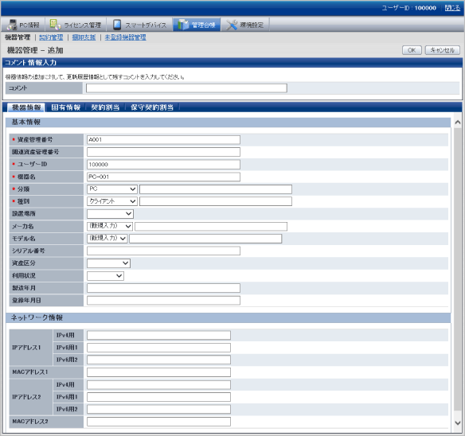Open the 種別 dropdown showing クライアント

(x=111, y=201)
